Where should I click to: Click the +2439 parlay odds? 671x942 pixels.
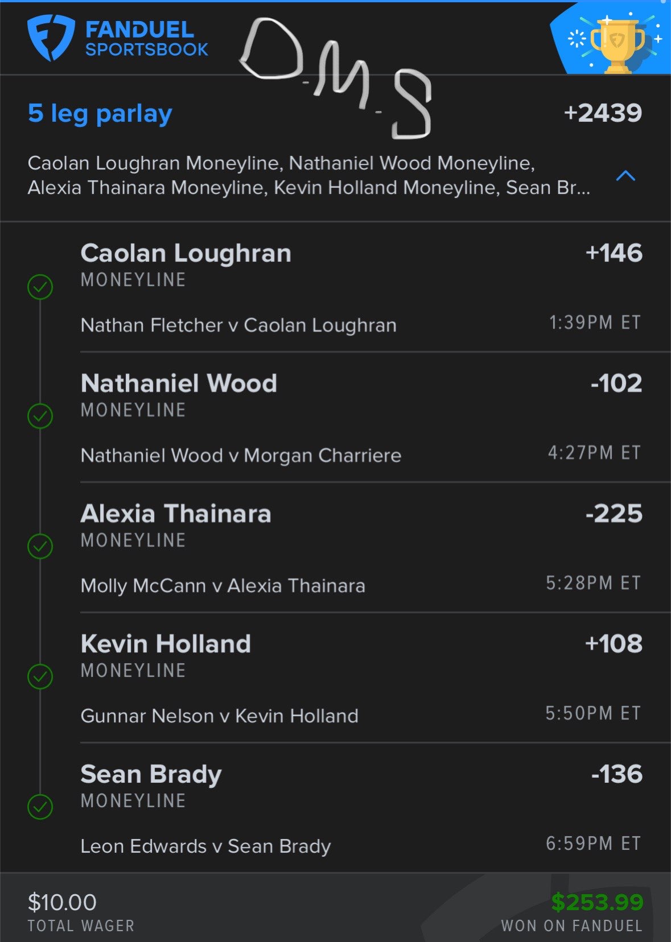pyautogui.click(x=603, y=113)
